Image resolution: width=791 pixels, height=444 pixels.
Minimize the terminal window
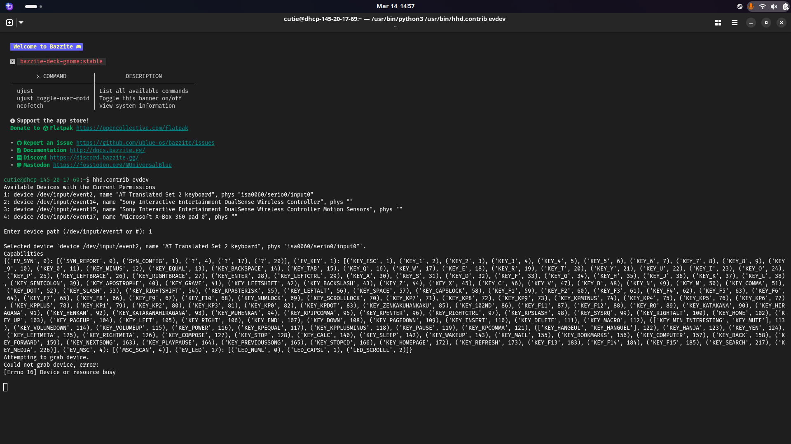pos(751,23)
